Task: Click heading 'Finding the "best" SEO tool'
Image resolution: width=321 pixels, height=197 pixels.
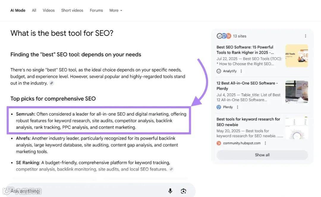Action: pos(76,54)
